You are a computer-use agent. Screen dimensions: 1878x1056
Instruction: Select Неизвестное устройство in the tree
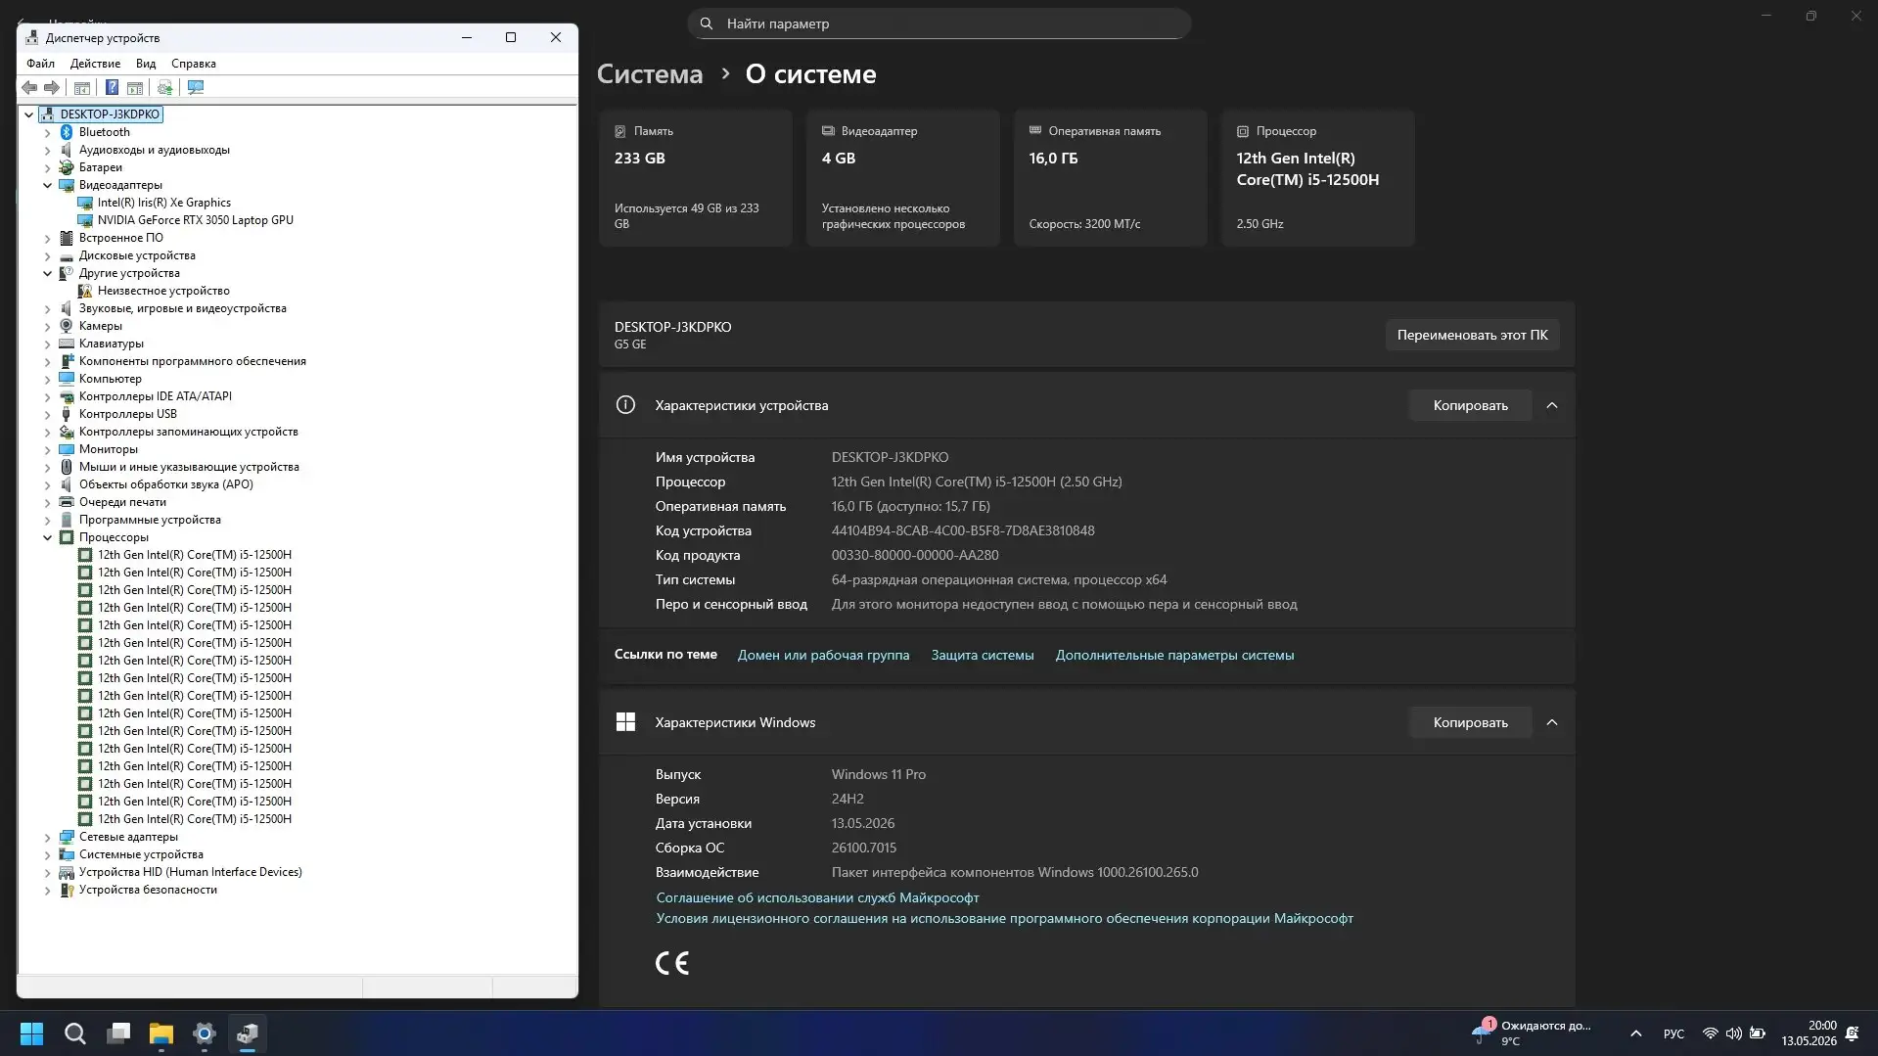[163, 291]
